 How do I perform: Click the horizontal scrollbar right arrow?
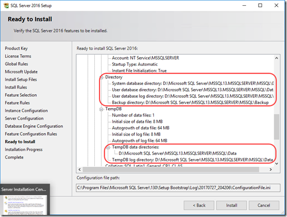(x=271, y=169)
